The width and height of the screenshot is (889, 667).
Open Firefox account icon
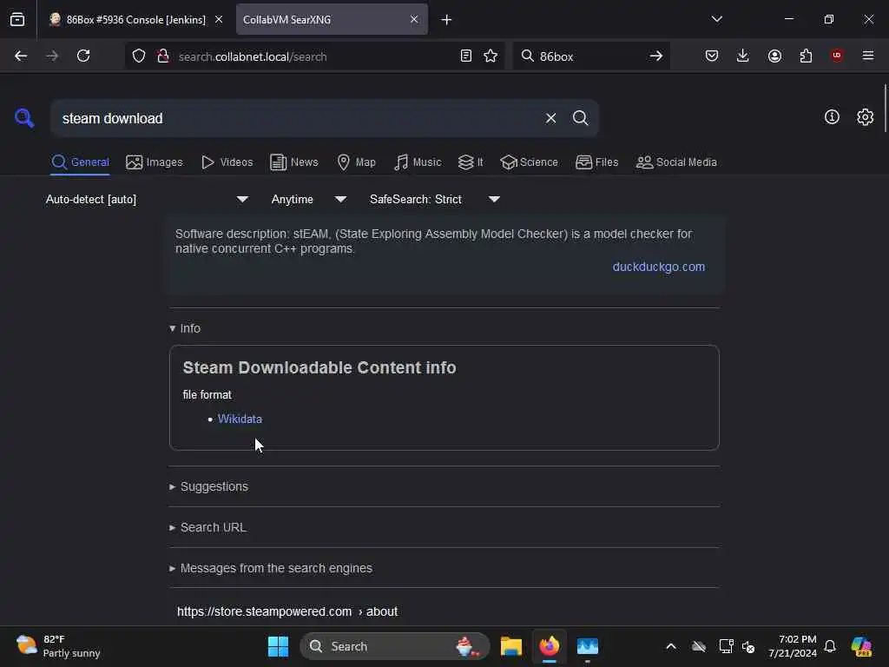[774, 56]
